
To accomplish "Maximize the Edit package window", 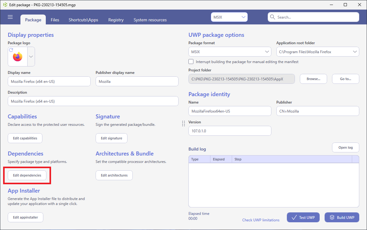I will (345, 5).
